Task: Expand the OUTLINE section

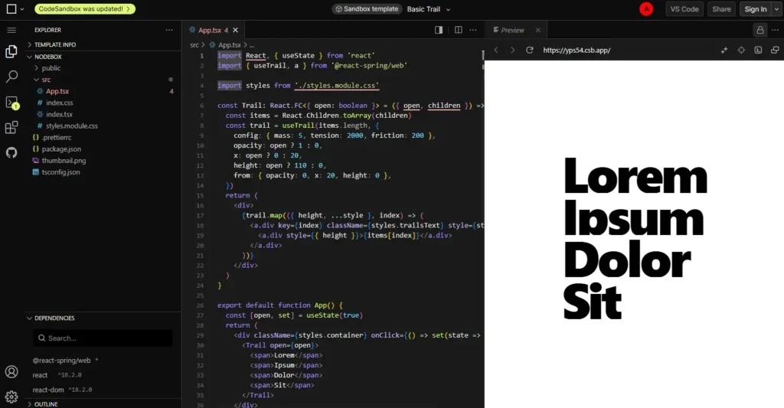Action: (46, 404)
